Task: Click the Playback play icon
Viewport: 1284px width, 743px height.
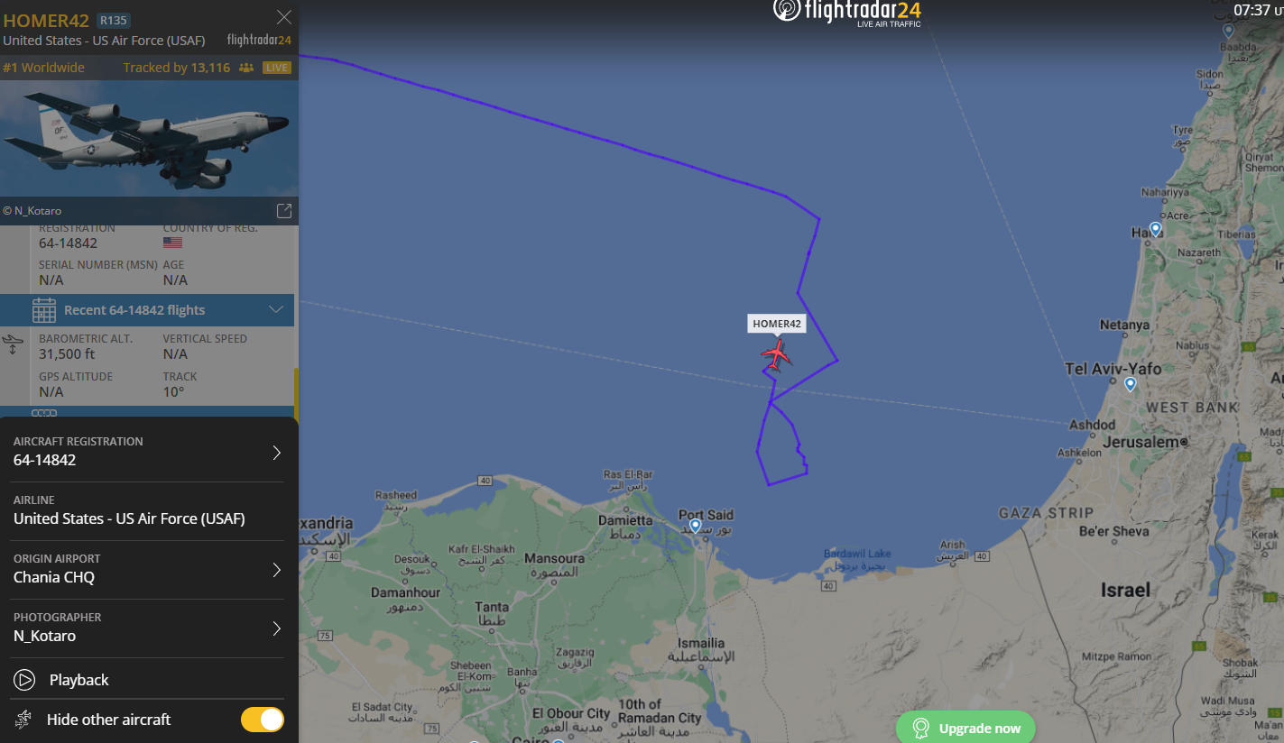Action: coord(24,680)
